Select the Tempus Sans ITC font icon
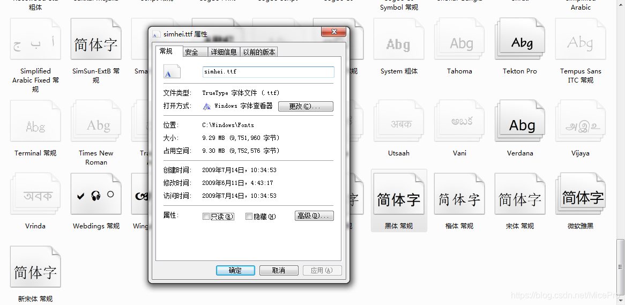625x305 pixels. point(581,39)
